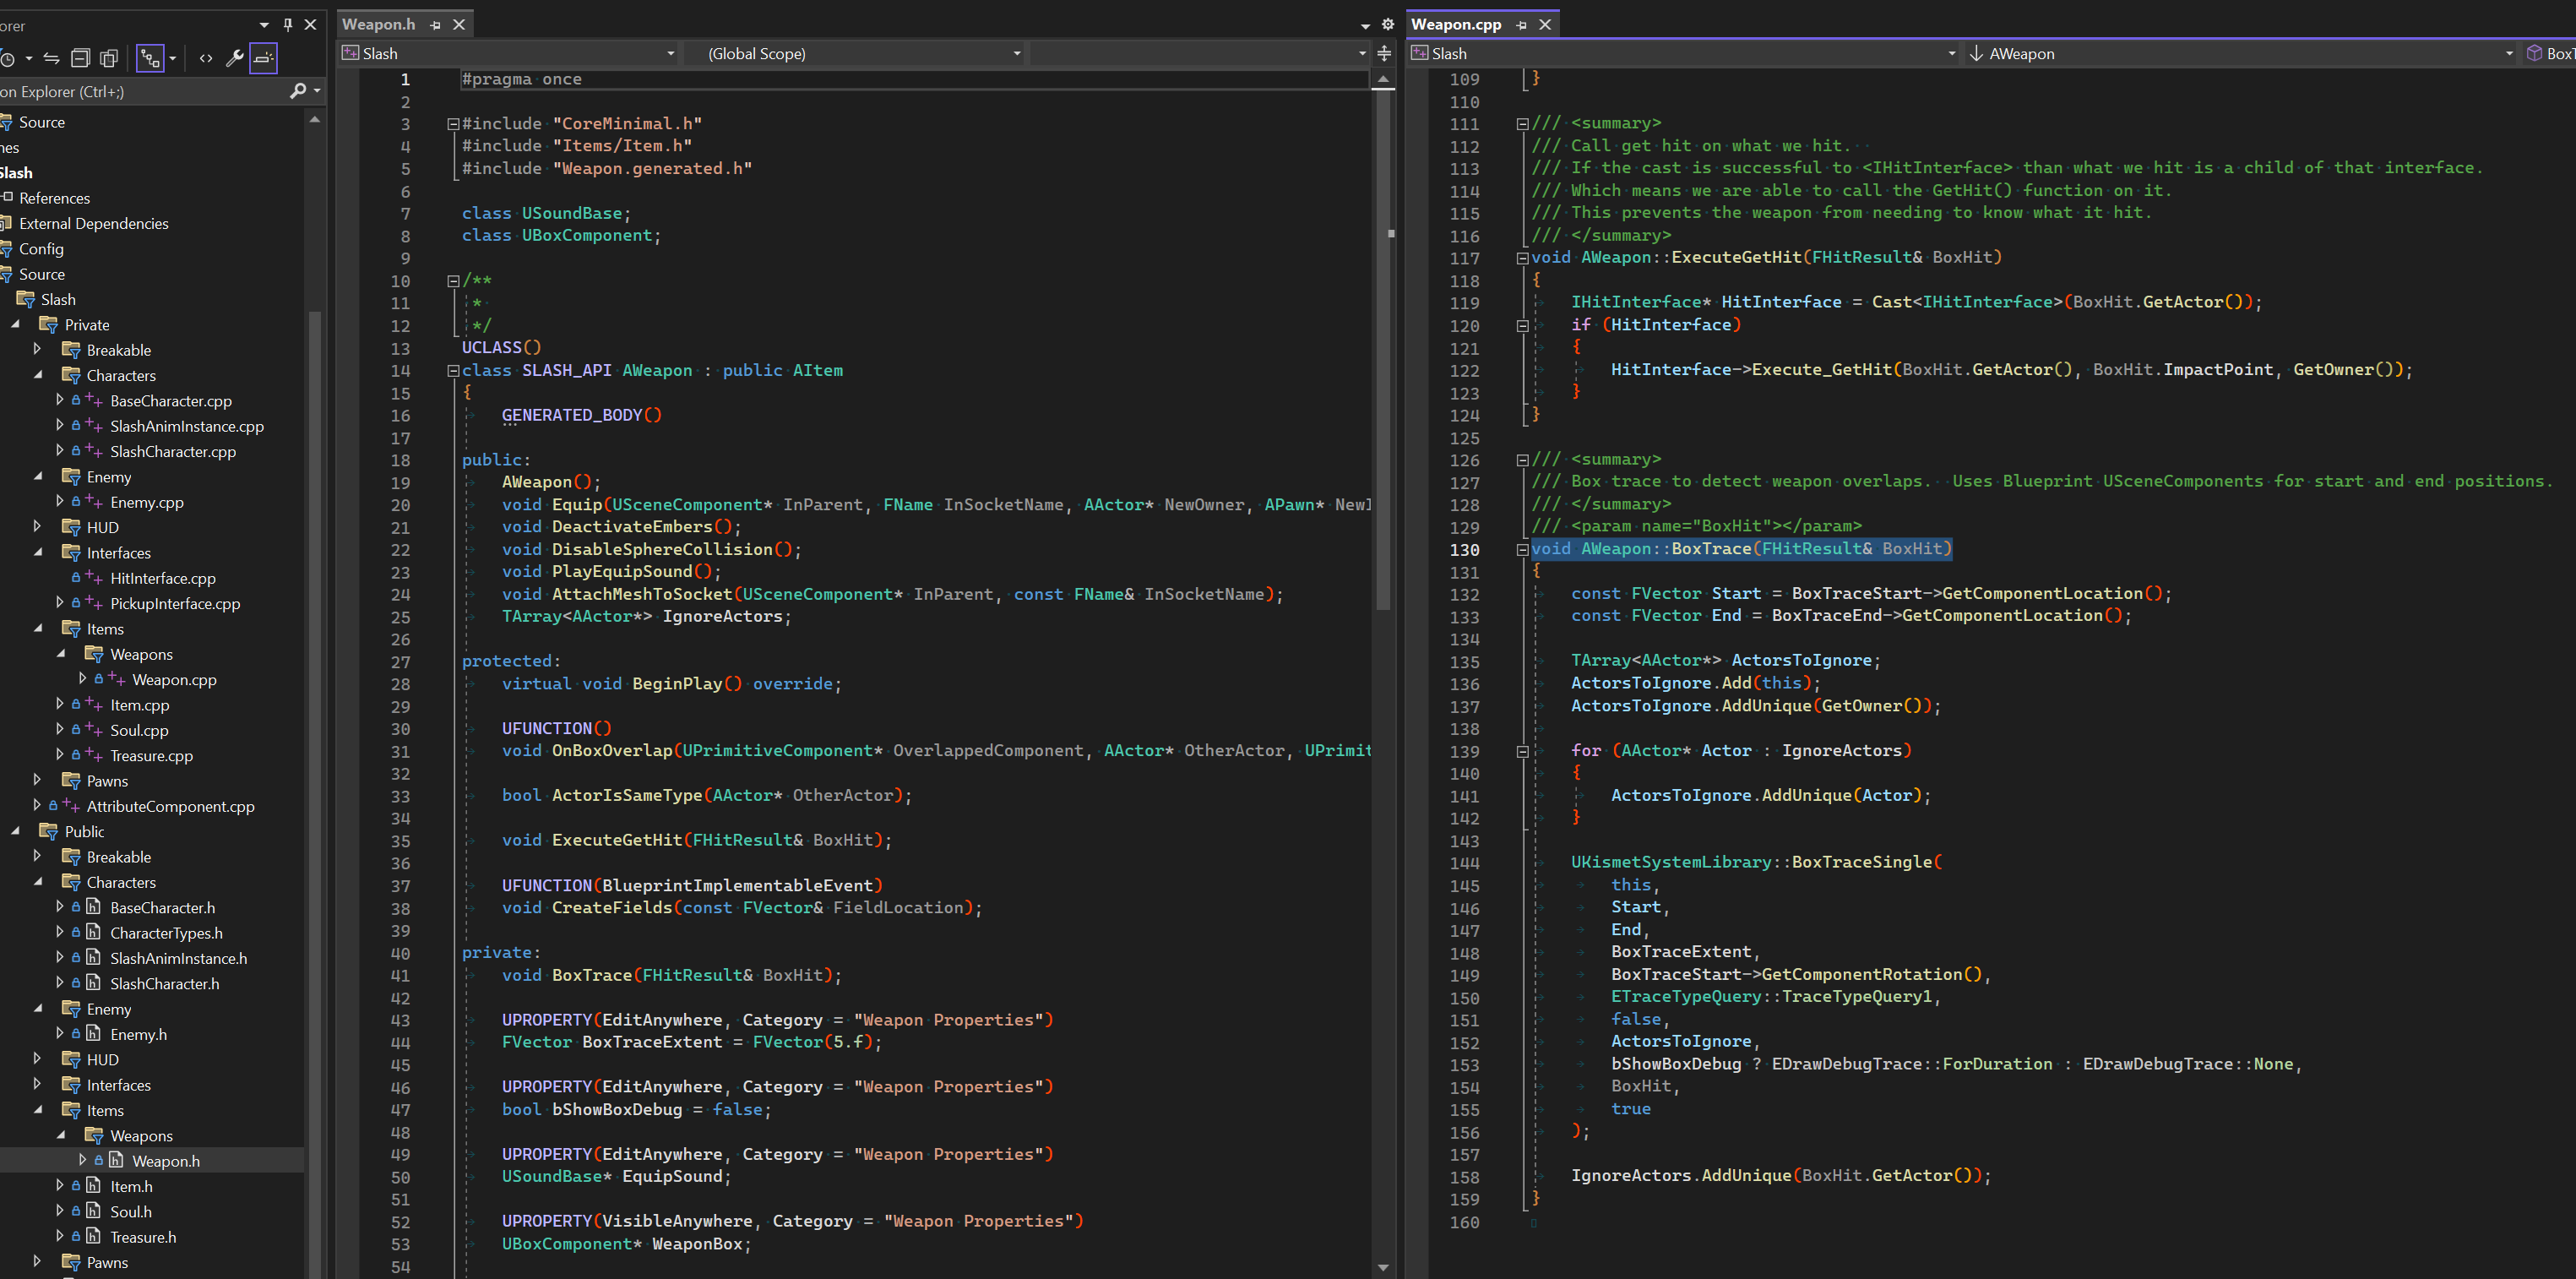
Task: Open CharacterTypes.h file
Action: click(166, 933)
